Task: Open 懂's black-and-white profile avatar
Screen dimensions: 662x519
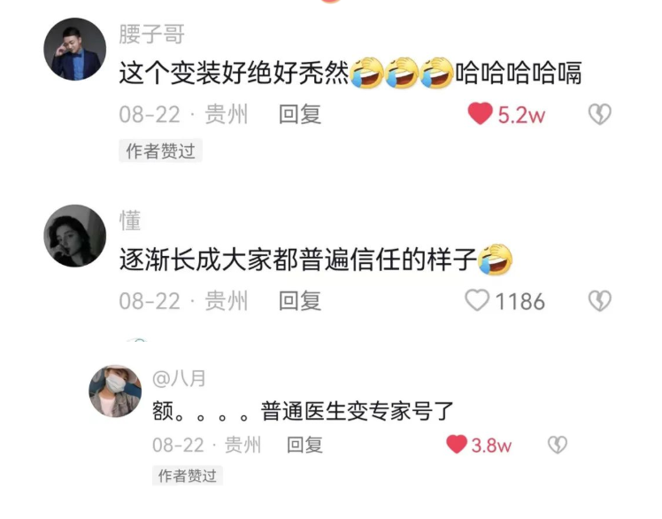Action: [x=74, y=236]
